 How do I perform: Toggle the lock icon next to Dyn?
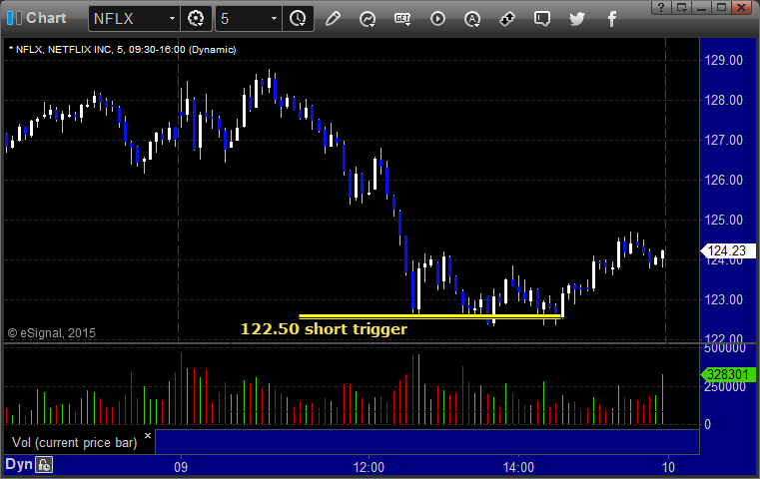tap(44, 465)
